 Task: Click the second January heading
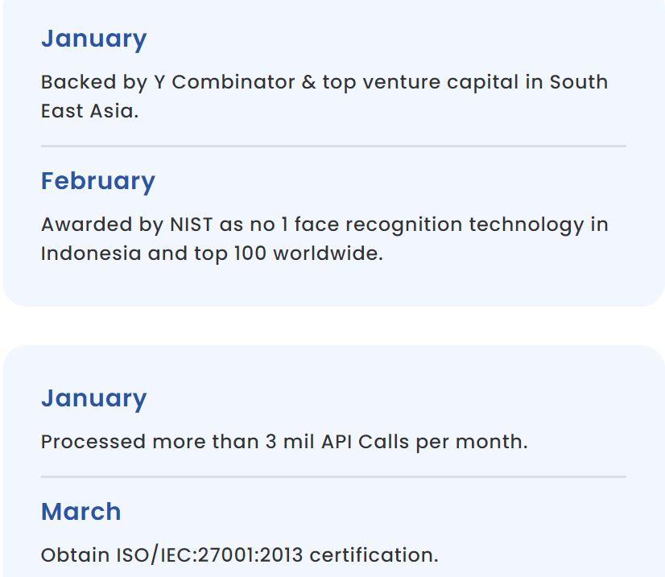(x=93, y=398)
